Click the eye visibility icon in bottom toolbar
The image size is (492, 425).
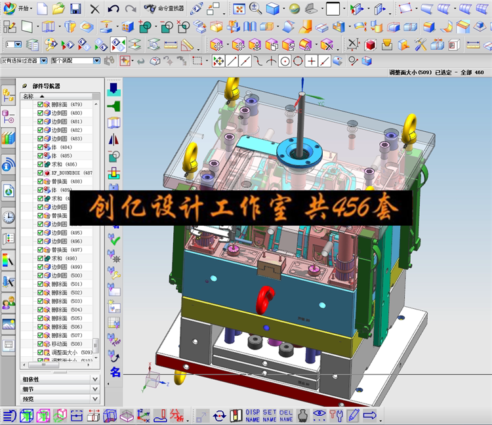(x=319, y=416)
